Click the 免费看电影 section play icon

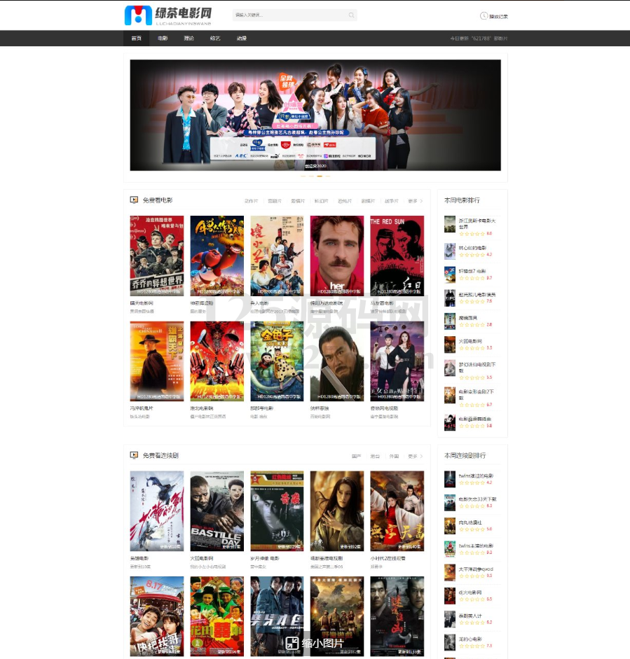pyautogui.click(x=134, y=200)
